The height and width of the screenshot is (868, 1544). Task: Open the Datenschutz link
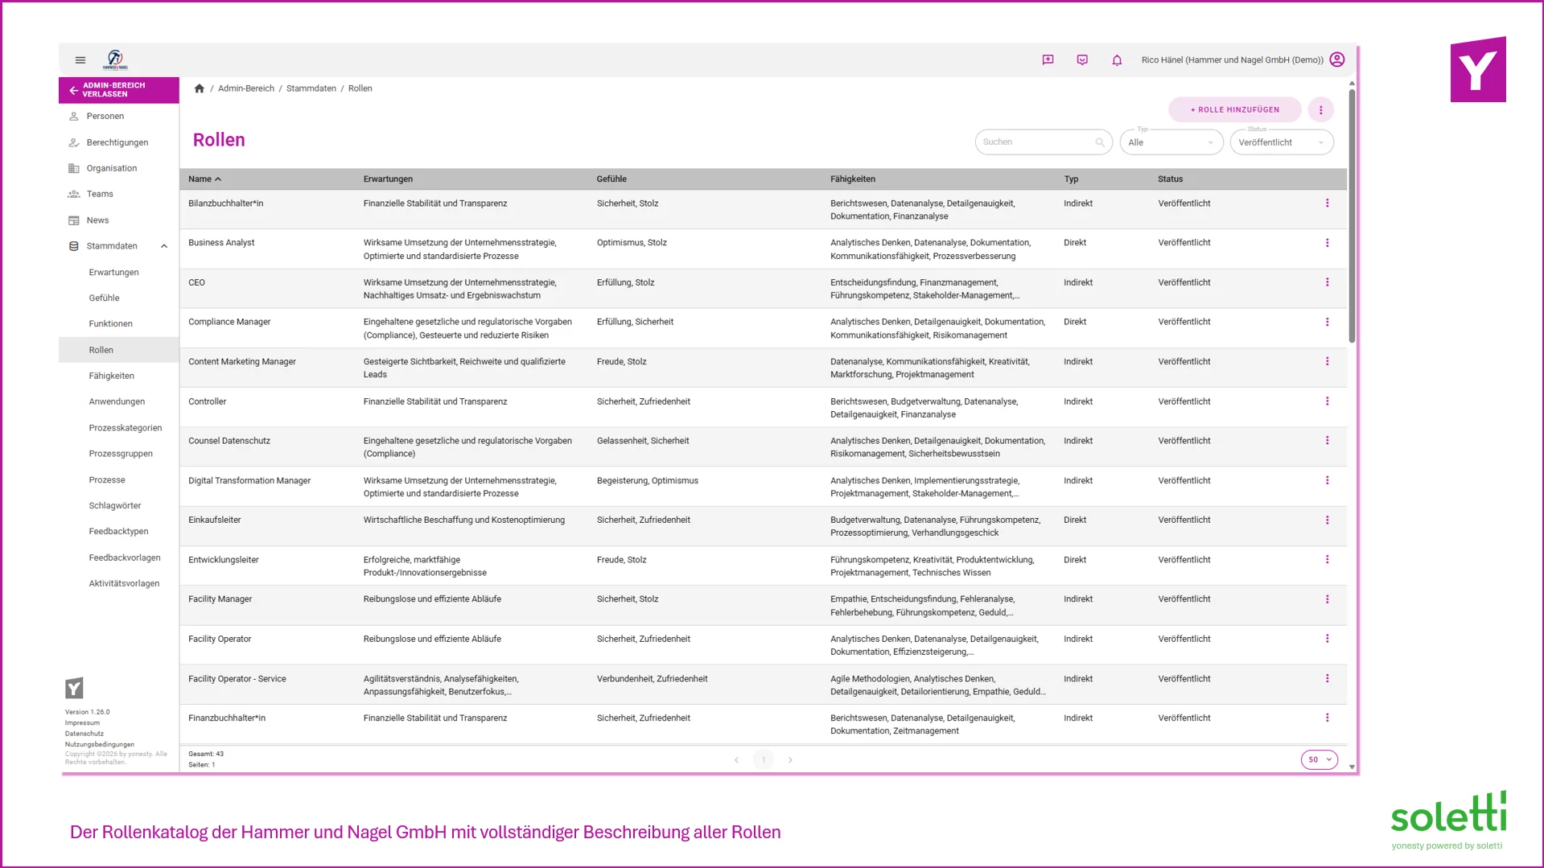(84, 734)
